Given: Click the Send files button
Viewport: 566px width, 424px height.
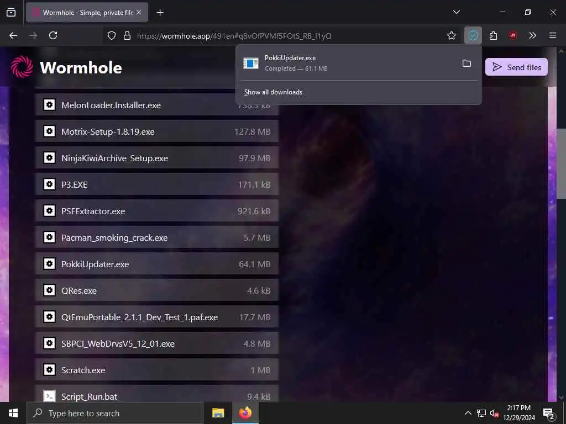Looking at the screenshot, I should click(x=516, y=67).
